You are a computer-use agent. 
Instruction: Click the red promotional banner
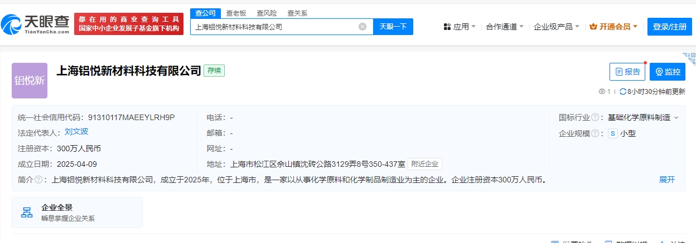click(x=129, y=24)
